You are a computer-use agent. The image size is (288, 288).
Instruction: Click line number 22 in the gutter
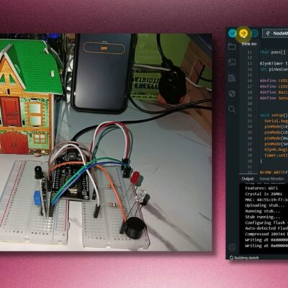click(x=250, y=115)
